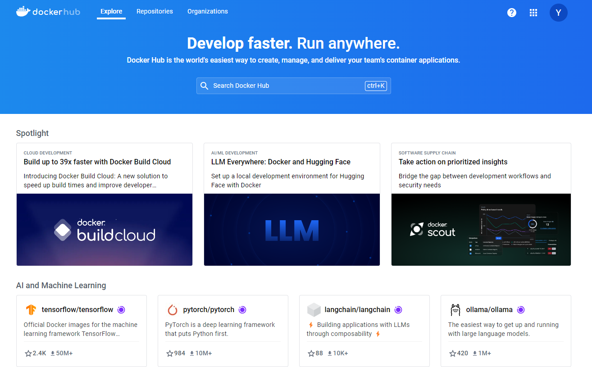
Task: Select the TensorFlow logo icon
Action: point(30,309)
